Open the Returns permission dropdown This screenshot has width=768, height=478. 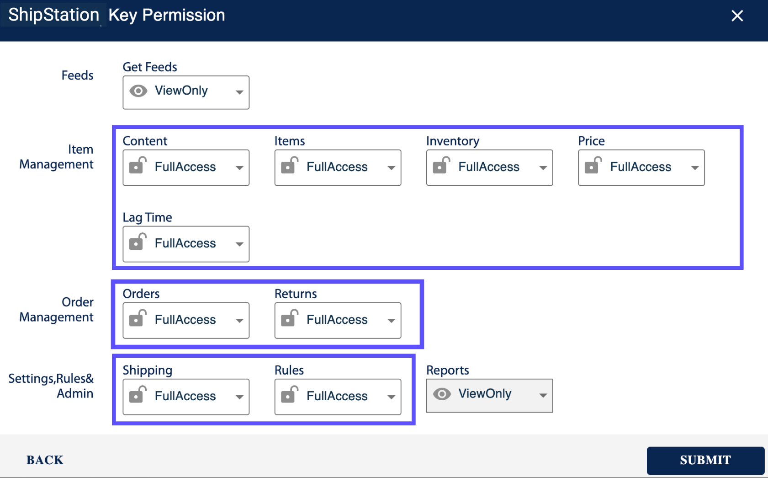[x=392, y=321]
